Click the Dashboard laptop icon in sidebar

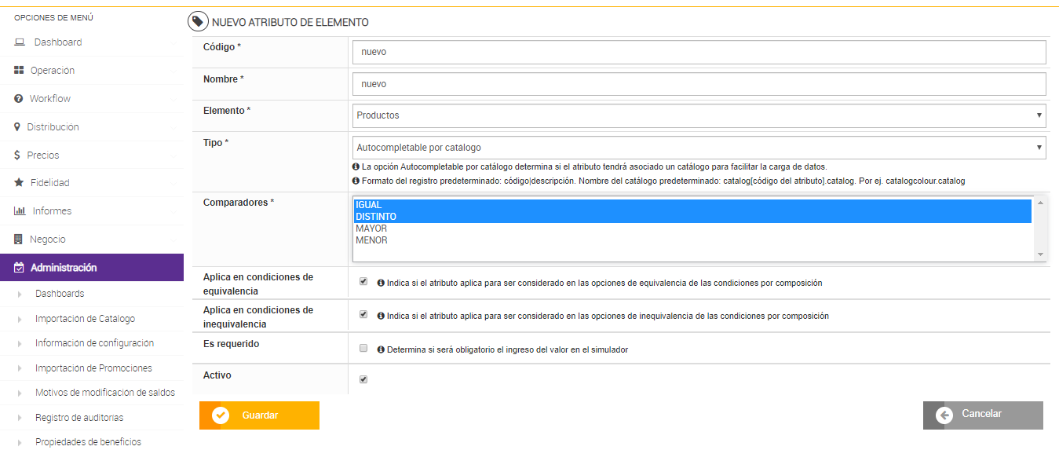click(x=20, y=42)
